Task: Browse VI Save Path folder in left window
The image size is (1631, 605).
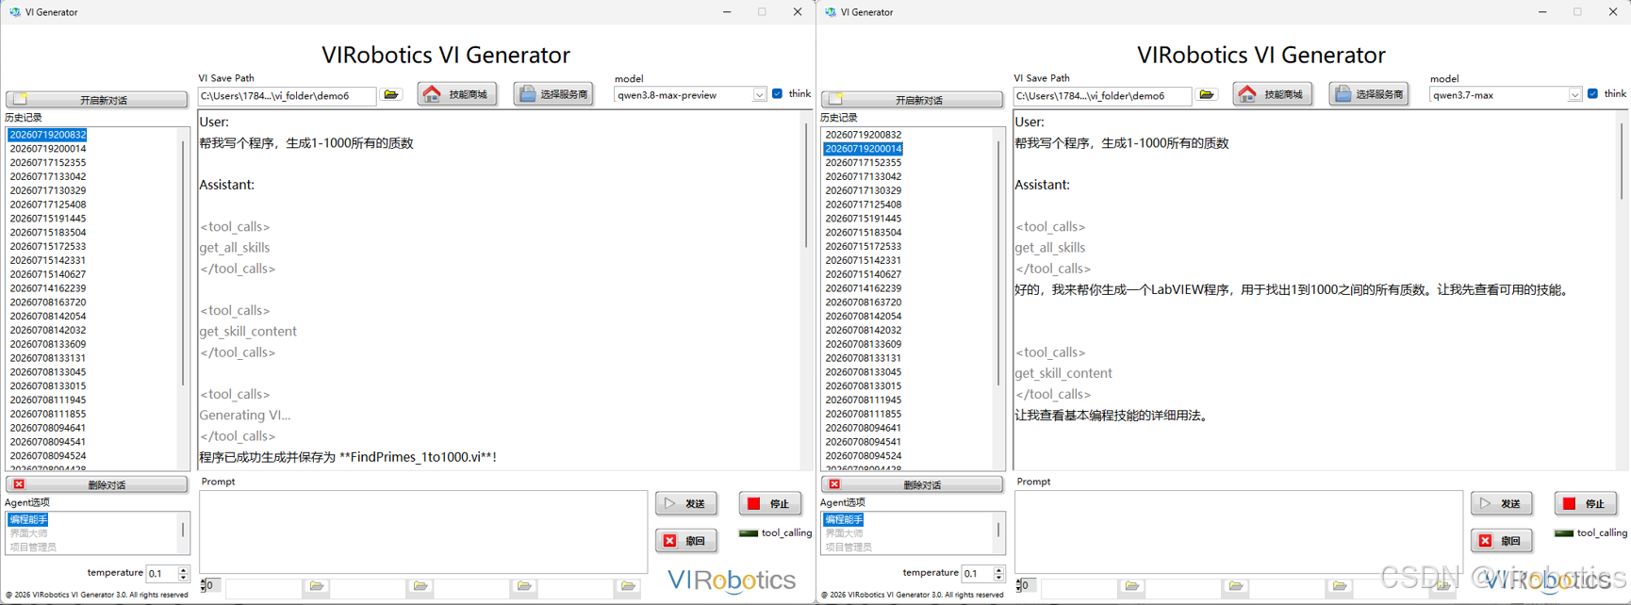Action: click(x=391, y=95)
